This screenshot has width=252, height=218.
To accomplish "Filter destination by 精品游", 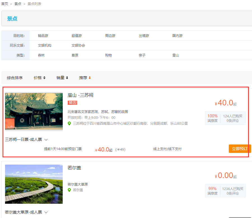I will 43,36.
